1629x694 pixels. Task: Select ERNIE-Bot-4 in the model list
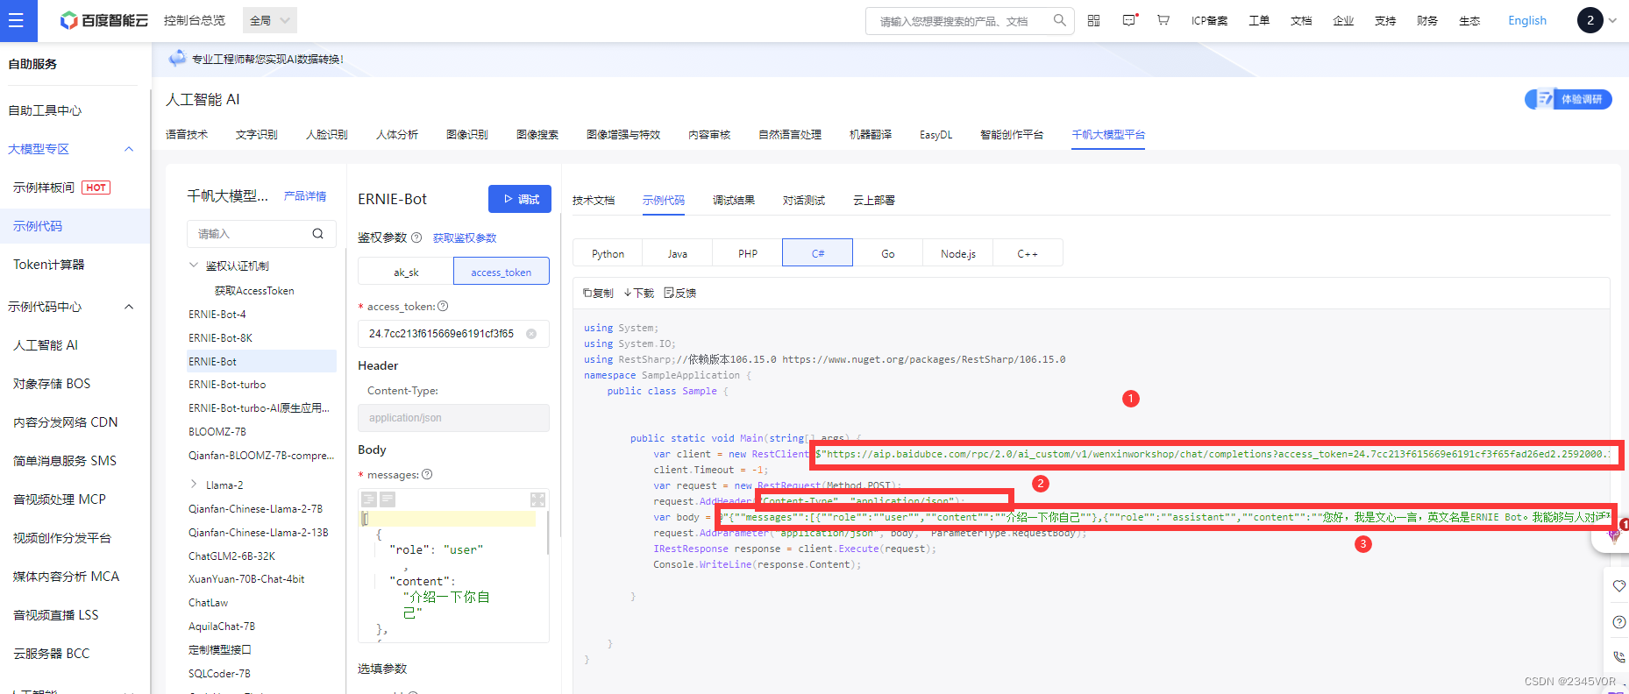[217, 314]
